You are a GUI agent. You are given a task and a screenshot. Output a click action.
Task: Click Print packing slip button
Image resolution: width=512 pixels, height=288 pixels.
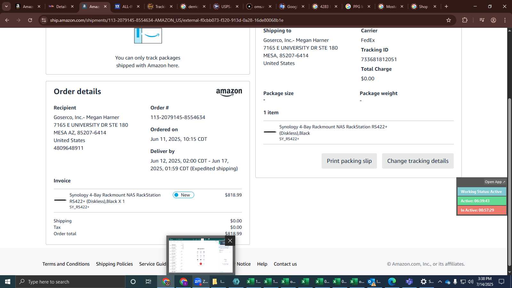(349, 161)
